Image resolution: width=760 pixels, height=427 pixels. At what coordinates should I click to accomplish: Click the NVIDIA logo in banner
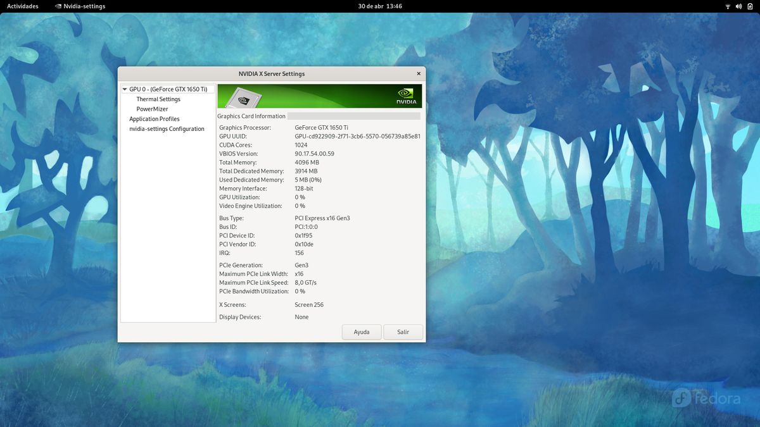point(406,96)
